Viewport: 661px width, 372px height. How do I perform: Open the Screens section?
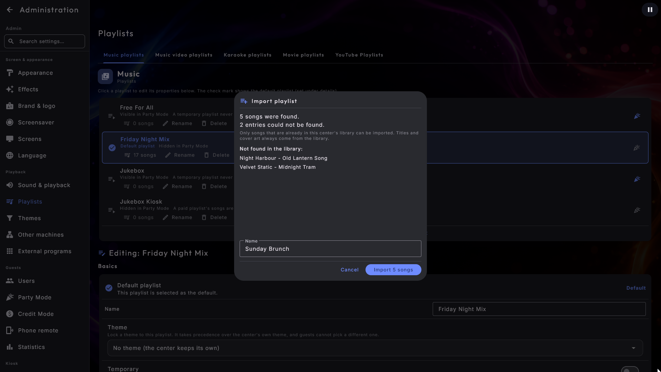45,139
